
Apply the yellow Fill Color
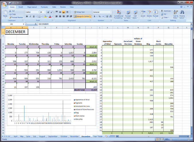(x=45, y=16)
